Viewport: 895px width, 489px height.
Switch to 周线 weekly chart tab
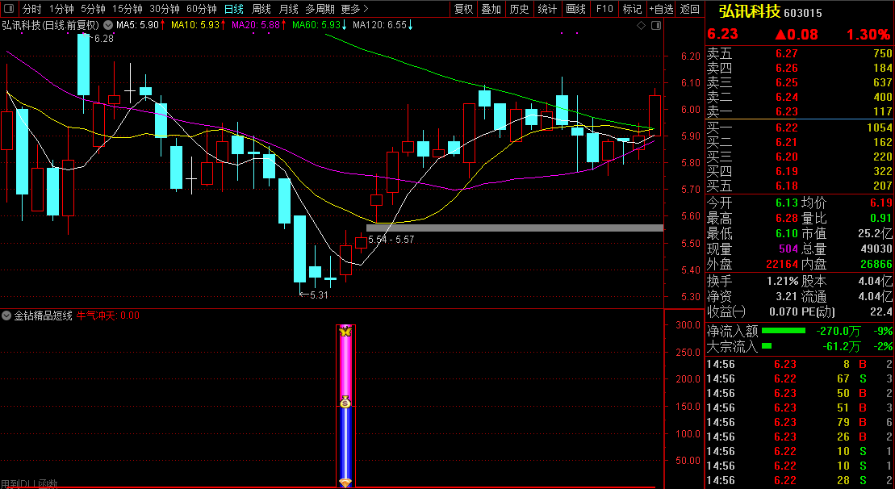261,9
